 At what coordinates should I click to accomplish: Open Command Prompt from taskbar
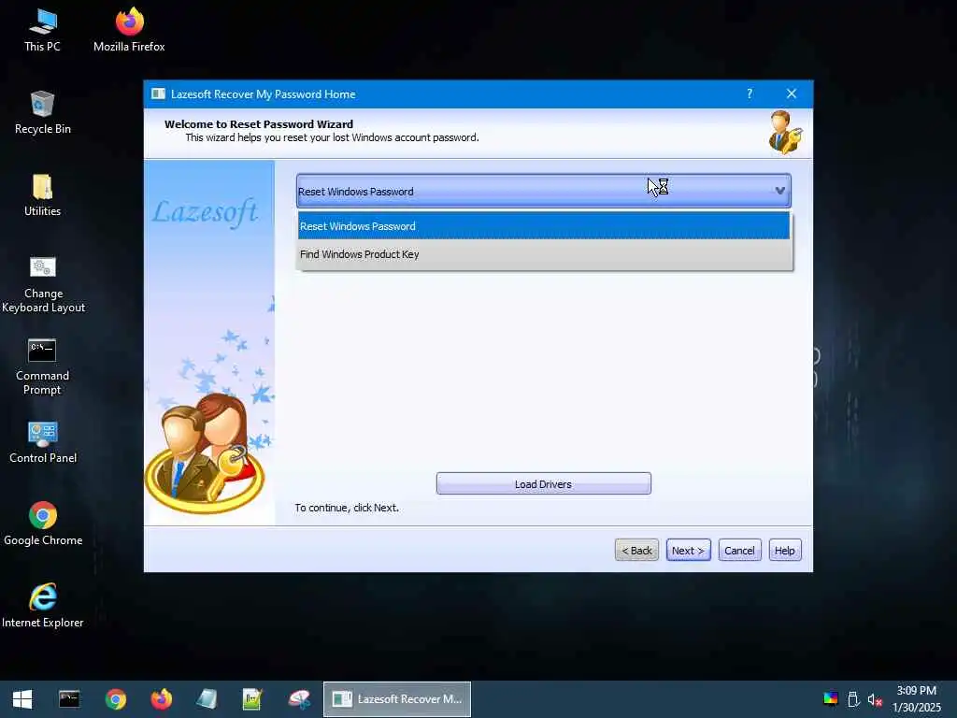[x=69, y=699]
